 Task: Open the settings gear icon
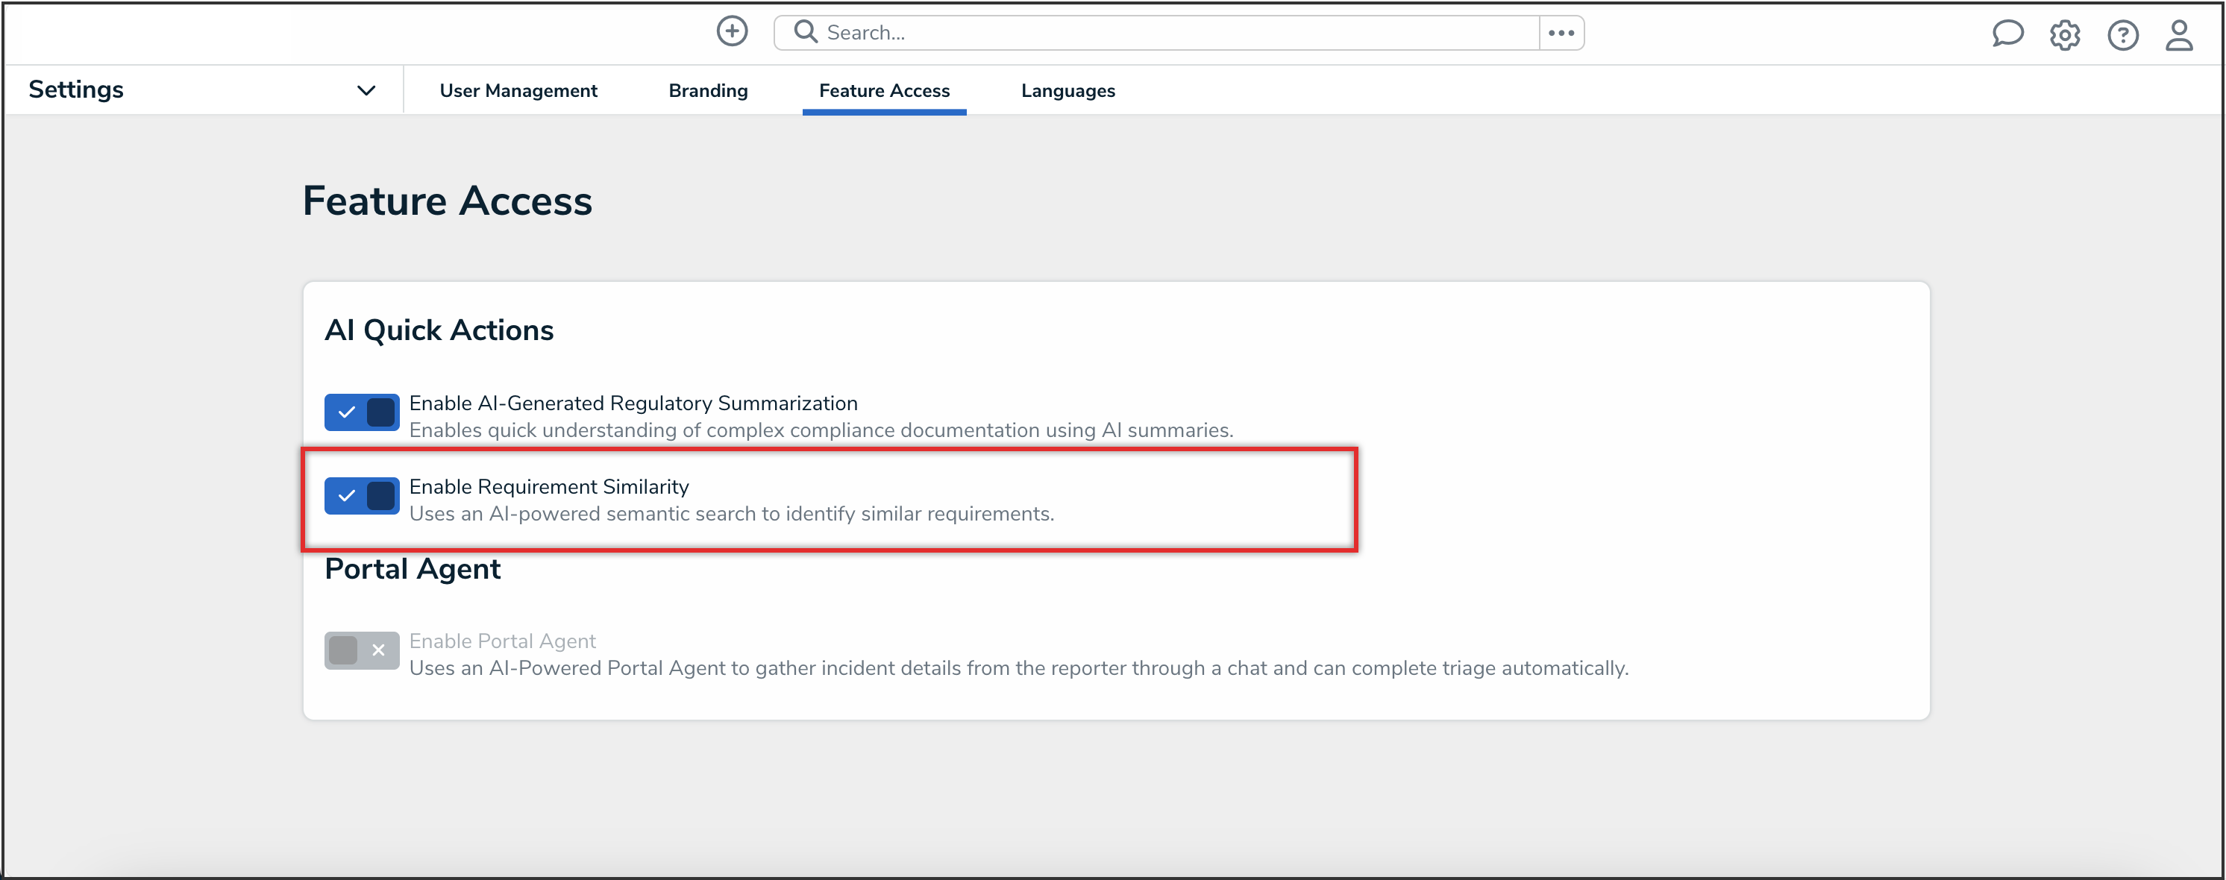coord(2064,35)
